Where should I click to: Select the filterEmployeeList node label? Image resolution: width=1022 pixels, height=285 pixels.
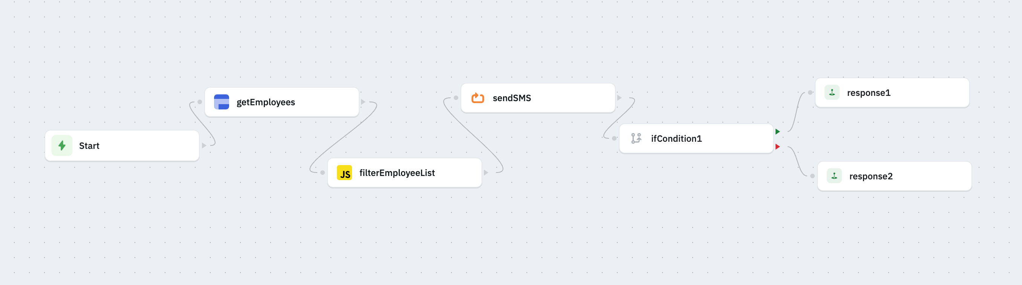point(397,173)
